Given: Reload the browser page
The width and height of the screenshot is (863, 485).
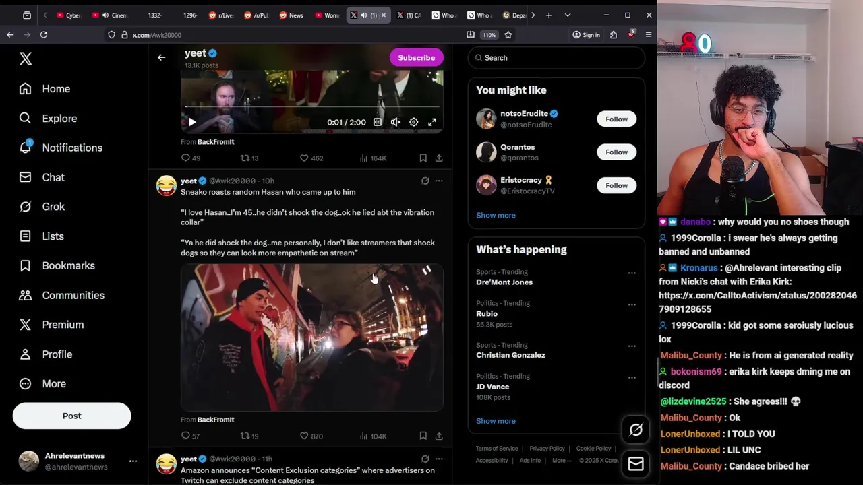Looking at the screenshot, I should (x=44, y=34).
